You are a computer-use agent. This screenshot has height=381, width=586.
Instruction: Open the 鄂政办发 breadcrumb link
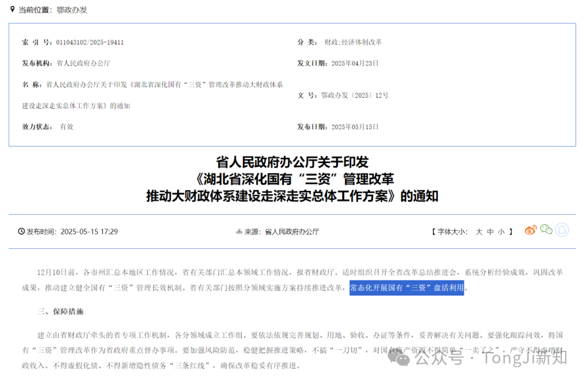click(72, 10)
